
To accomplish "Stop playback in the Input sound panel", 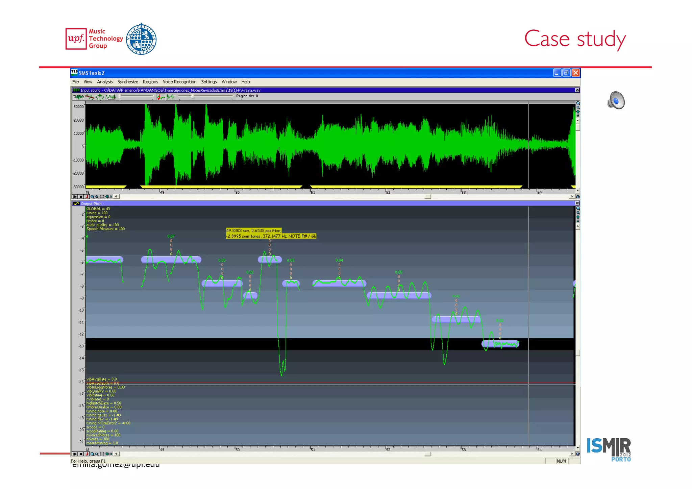I will (81, 197).
